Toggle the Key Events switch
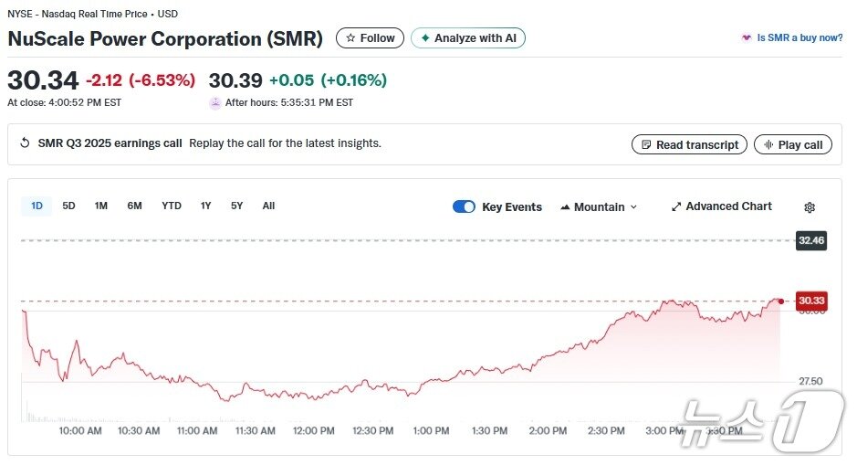This screenshot has height=465, width=857. pos(464,206)
